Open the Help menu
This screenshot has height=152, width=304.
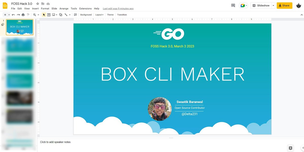click(97, 9)
